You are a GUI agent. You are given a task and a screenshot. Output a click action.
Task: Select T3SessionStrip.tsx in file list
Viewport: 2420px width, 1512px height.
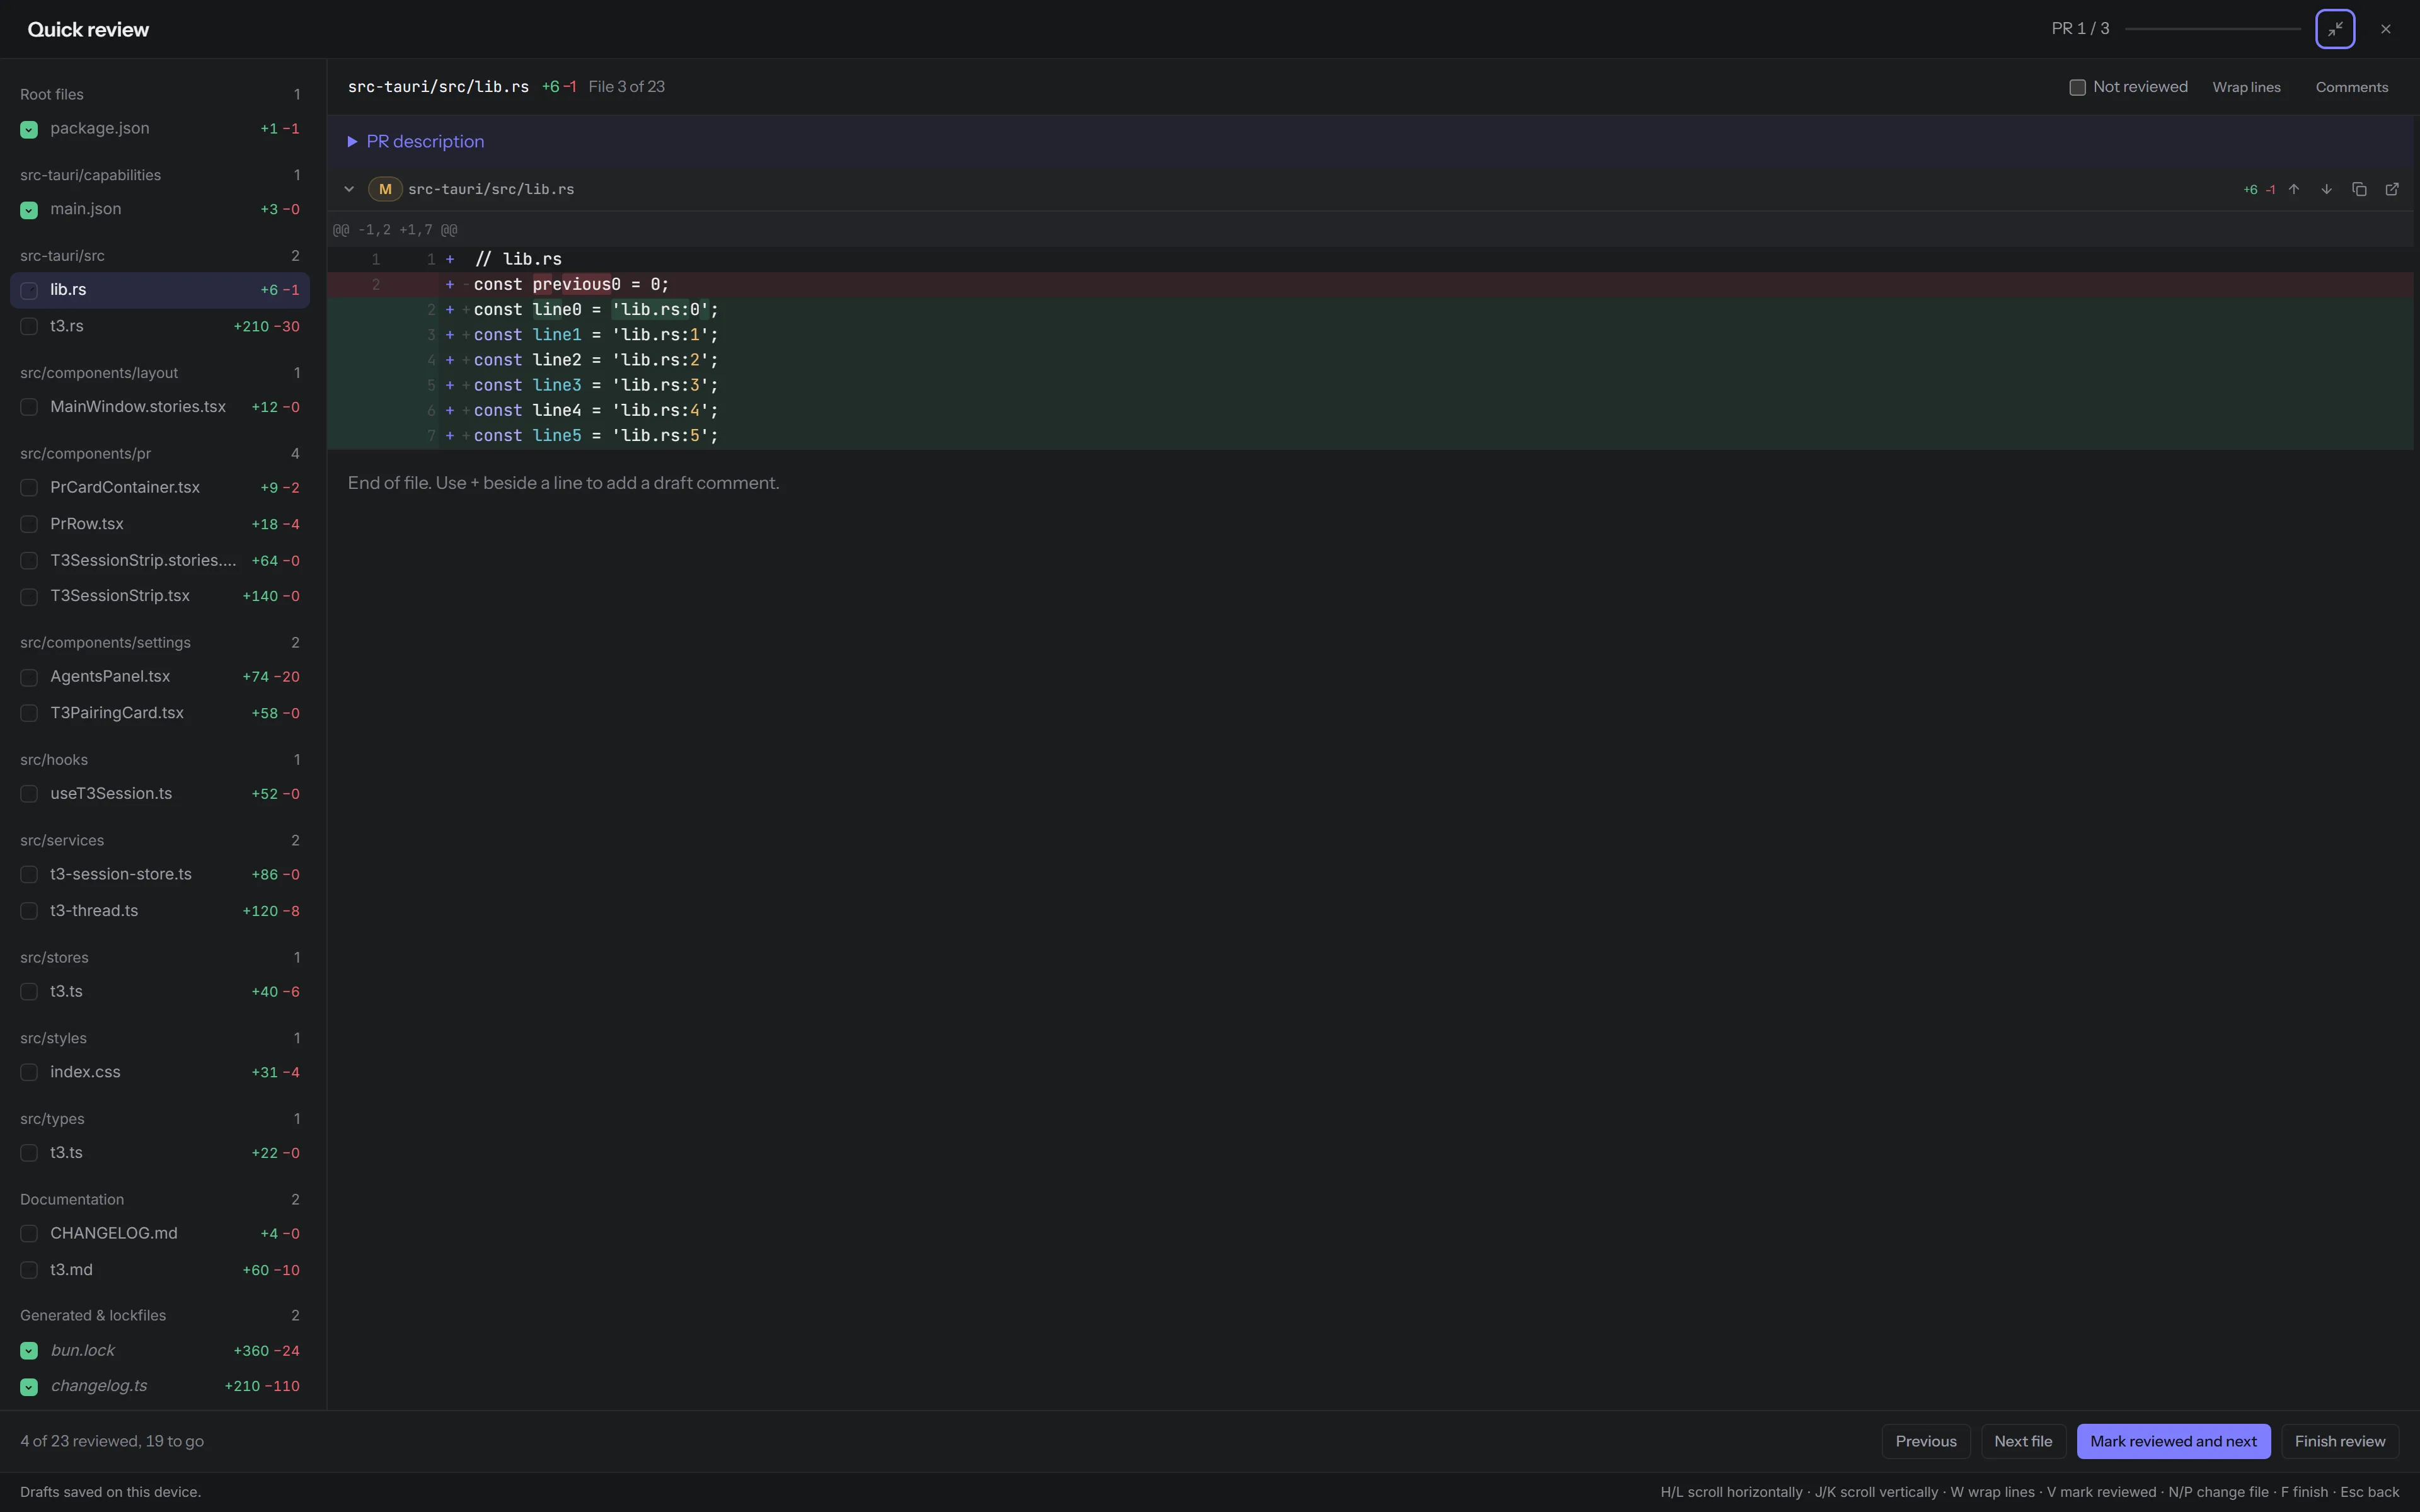click(x=160, y=596)
